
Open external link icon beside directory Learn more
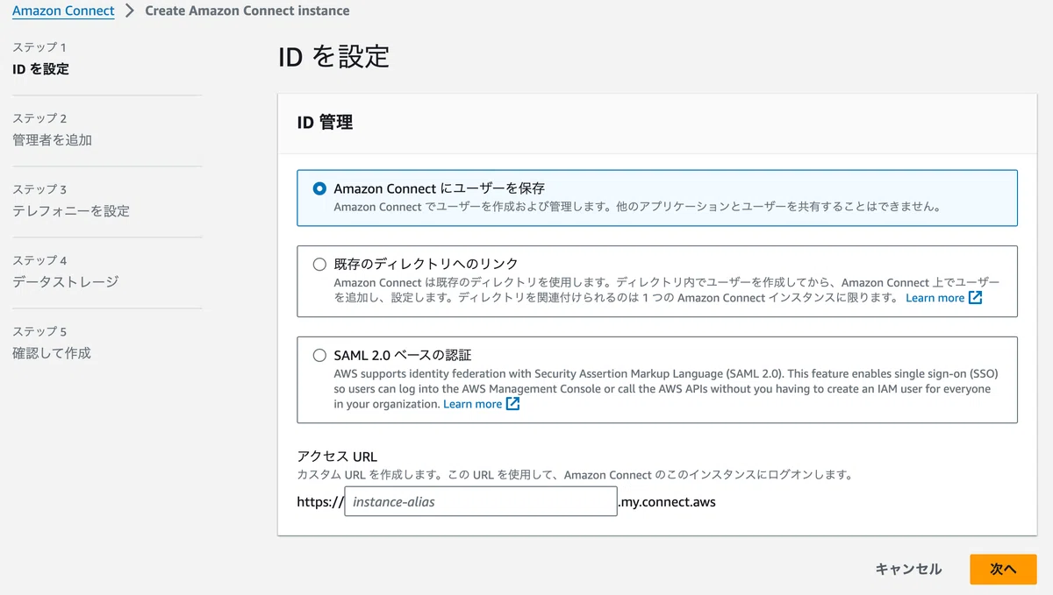(975, 298)
